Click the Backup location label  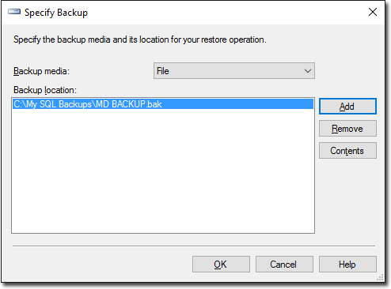coord(45,90)
